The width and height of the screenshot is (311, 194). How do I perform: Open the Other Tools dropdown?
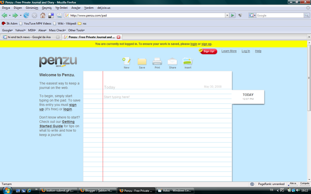76,30
